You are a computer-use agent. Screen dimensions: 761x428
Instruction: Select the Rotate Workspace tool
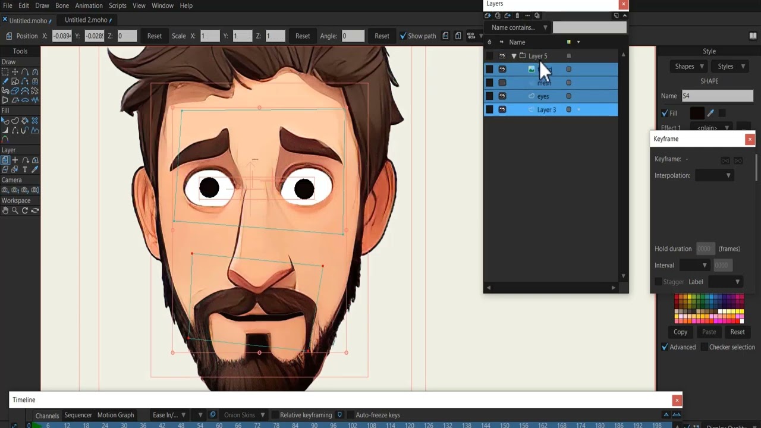25,210
